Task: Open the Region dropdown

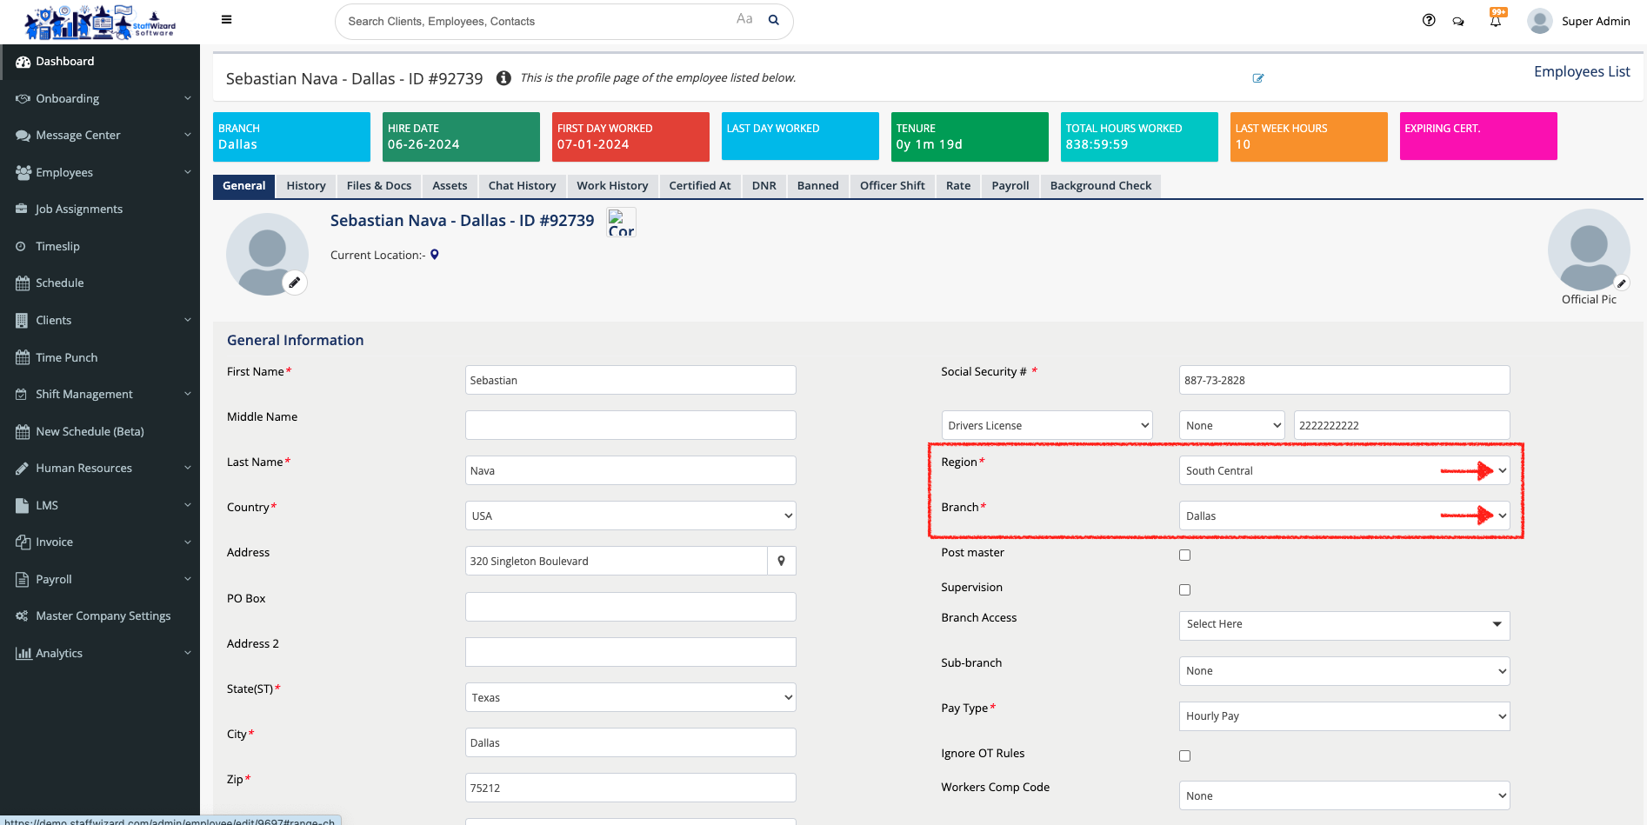Action: tap(1344, 470)
